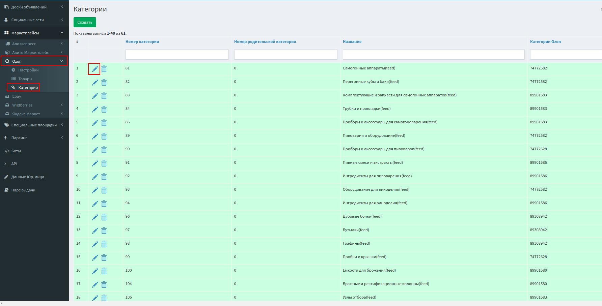
Task: Delete row Пробки и крышки
Action: point(104,258)
